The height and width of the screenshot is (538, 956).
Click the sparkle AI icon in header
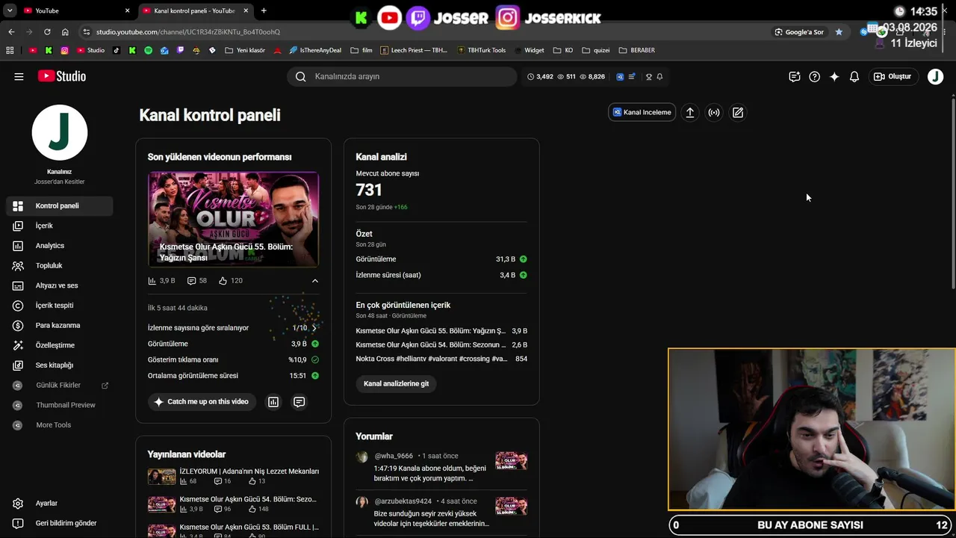pyautogui.click(x=834, y=76)
